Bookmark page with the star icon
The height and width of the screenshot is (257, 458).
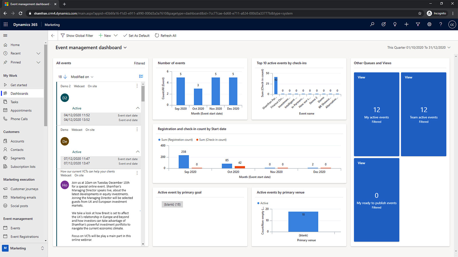coord(420,13)
